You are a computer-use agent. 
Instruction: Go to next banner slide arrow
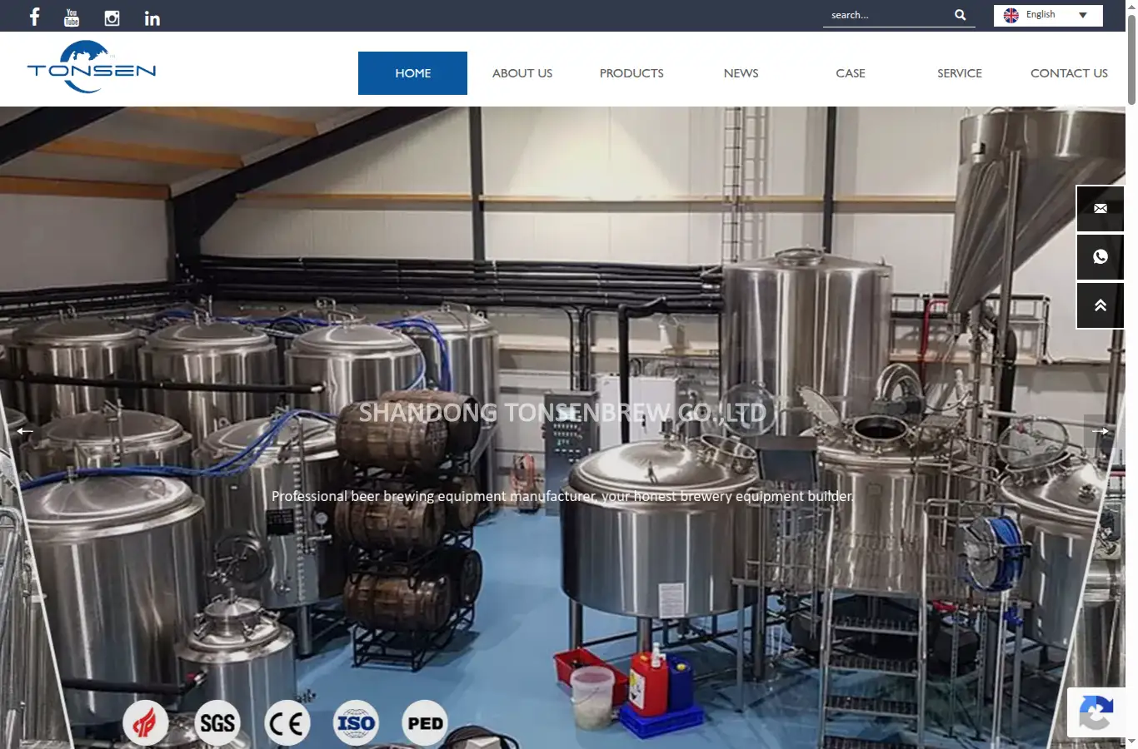1100,431
